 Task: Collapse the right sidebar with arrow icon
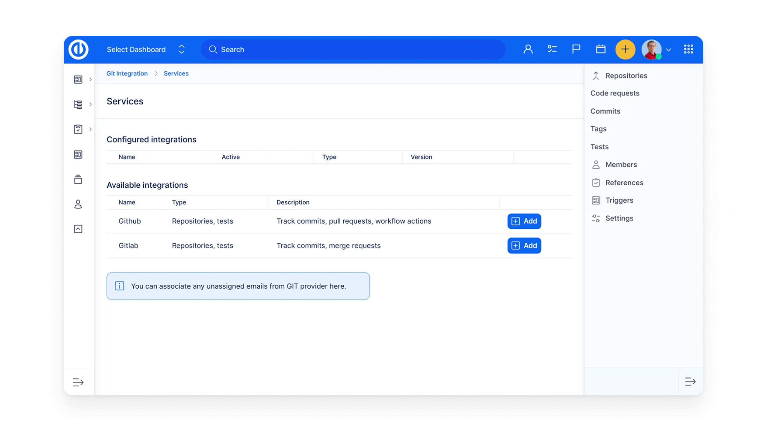[690, 382]
